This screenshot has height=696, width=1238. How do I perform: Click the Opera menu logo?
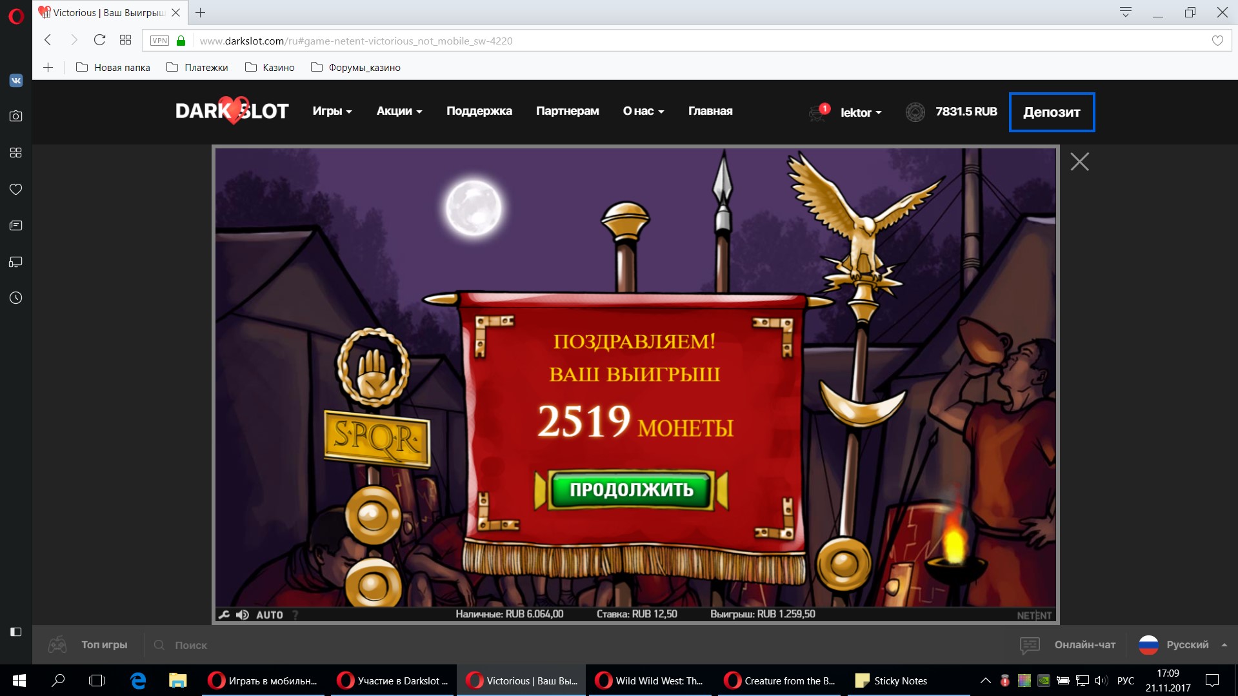(x=16, y=15)
